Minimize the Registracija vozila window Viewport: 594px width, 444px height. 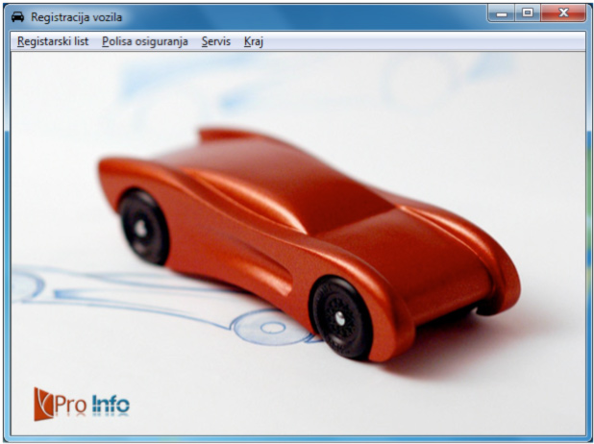coord(501,13)
